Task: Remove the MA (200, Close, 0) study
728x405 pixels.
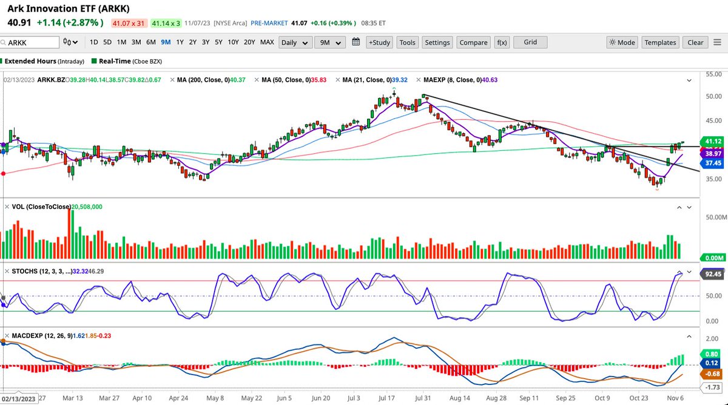Action: point(173,79)
